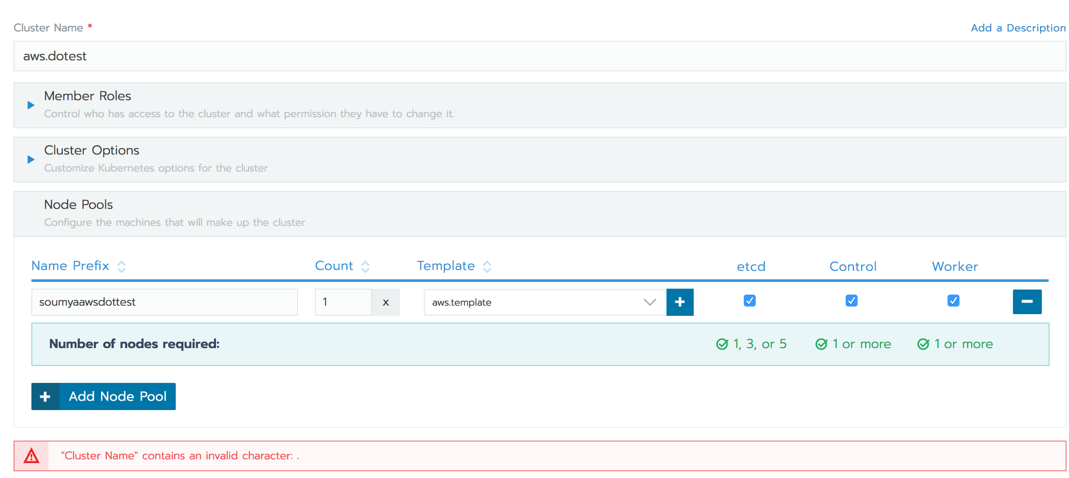This screenshot has height=478, width=1069.
Task: Click the x symbol next to the count field
Action: click(385, 302)
